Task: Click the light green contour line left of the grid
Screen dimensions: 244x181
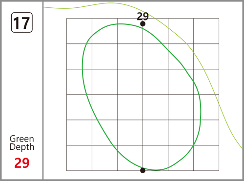Action: [55, 8]
